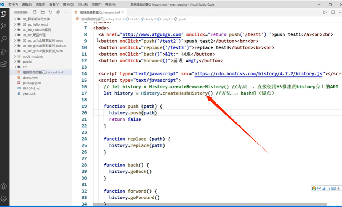The height and width of the screenshot is (207, 342).
Task: Open the Source Control view
Action: coord(4,26)
